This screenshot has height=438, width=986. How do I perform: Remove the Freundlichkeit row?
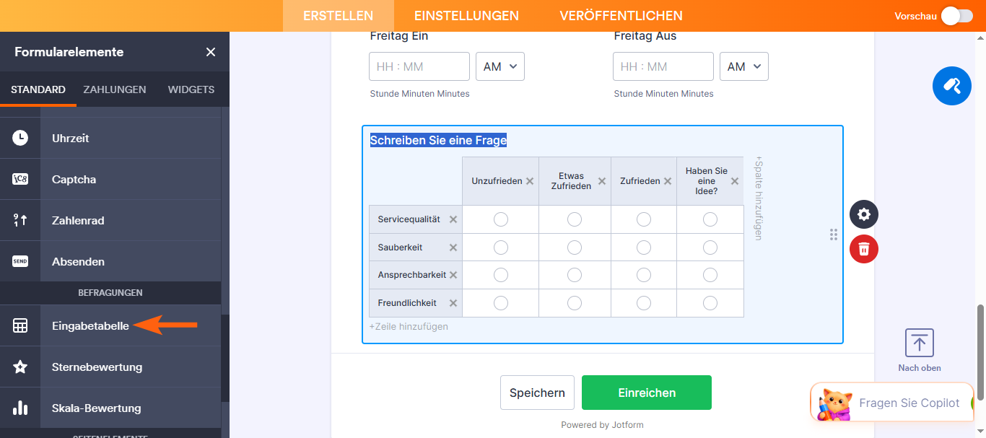pyautogui.click(x=453, y=303)
